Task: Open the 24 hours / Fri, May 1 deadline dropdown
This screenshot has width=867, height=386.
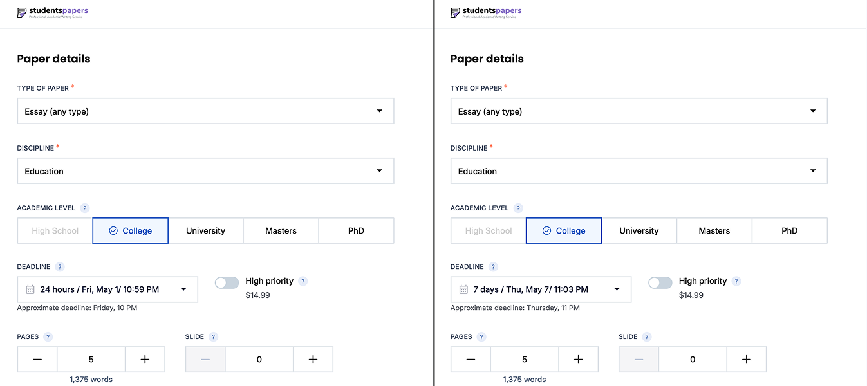Action: tap(107, 289)
